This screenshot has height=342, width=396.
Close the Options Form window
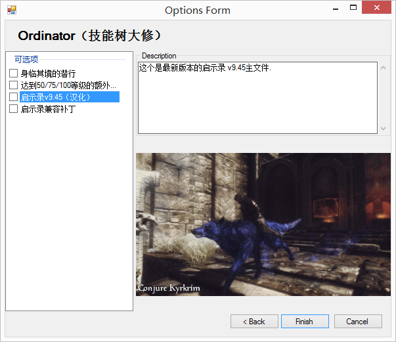coord(380,9)
